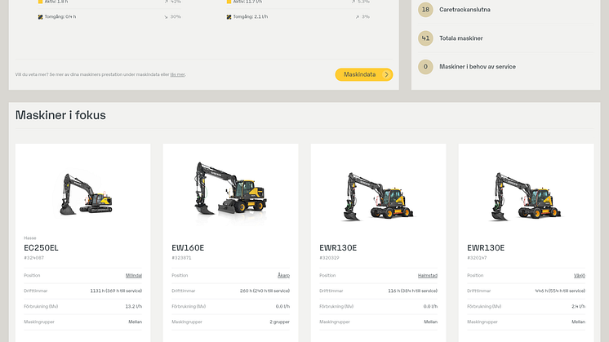Click the EWR130E title above #320147
The height and width of the screenshot is (342, 609).
486,247
